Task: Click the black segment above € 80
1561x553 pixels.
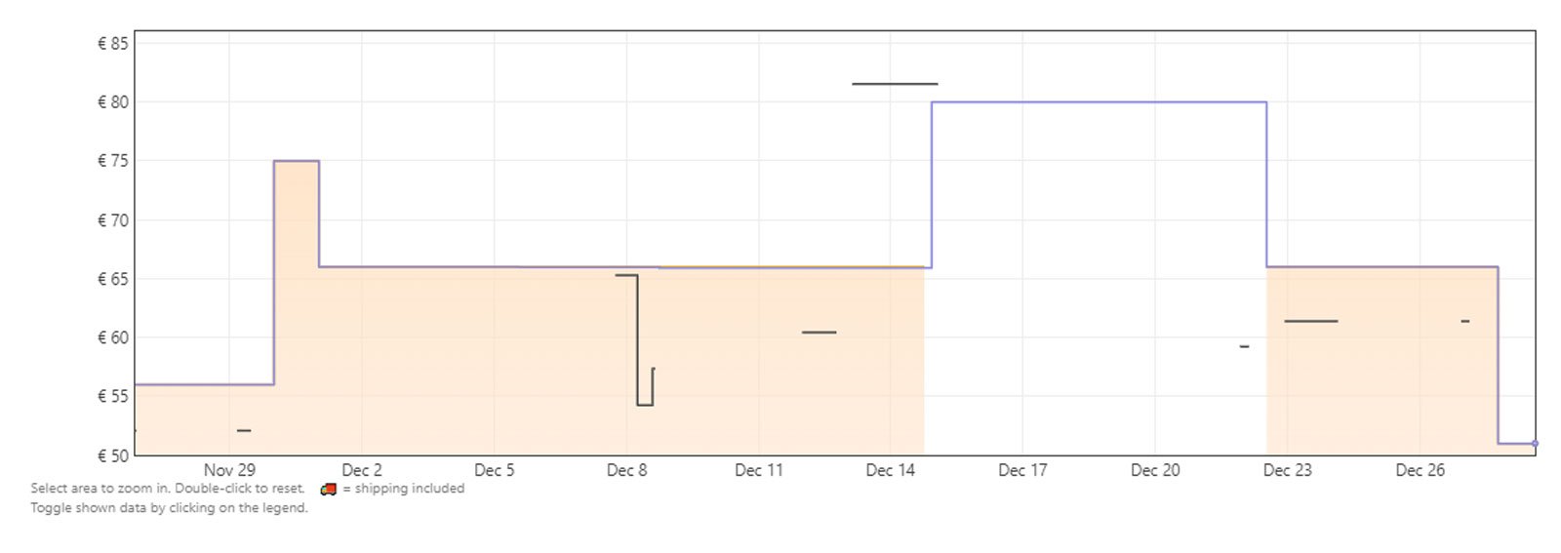Action: click(x=895, y=84)
